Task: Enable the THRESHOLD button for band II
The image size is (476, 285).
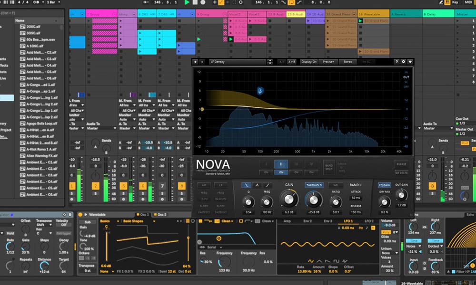Action: pyautogui.click(x=314, y=185)
